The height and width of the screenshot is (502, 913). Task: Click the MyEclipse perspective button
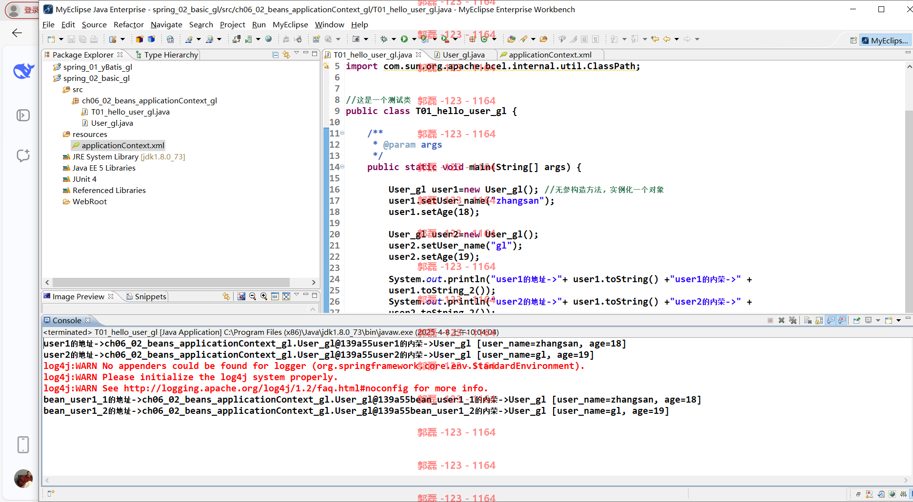885,40
